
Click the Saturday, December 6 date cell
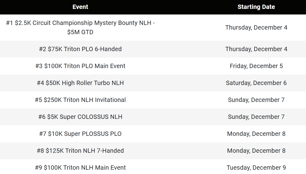click(256, 83)
